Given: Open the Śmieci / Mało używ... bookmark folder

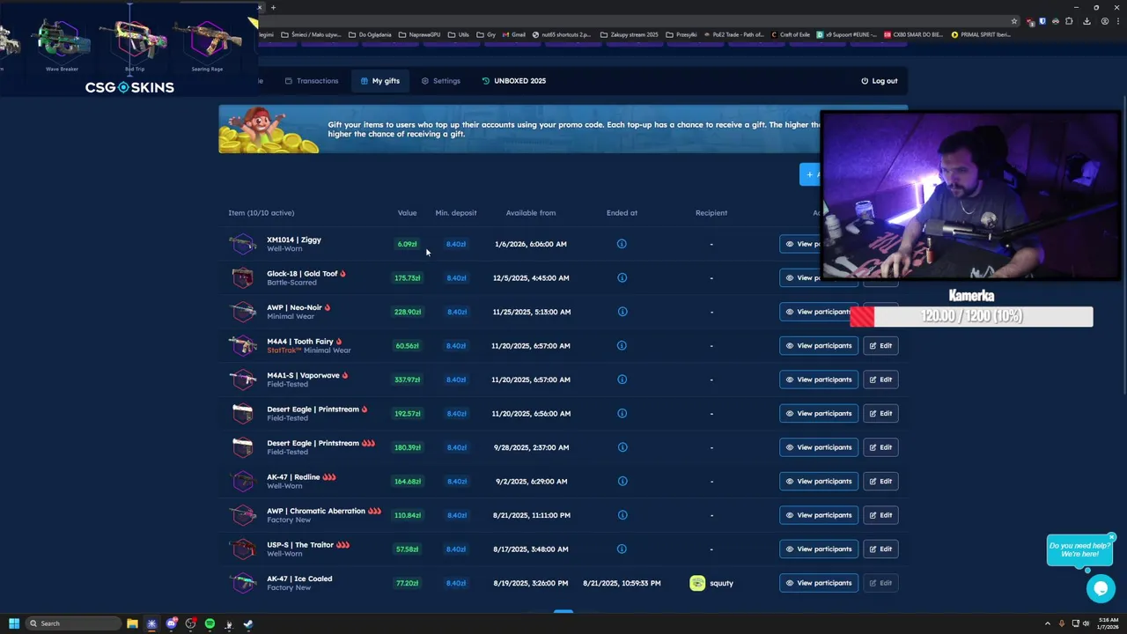Looking at the screenshot, I should (311, 34).
